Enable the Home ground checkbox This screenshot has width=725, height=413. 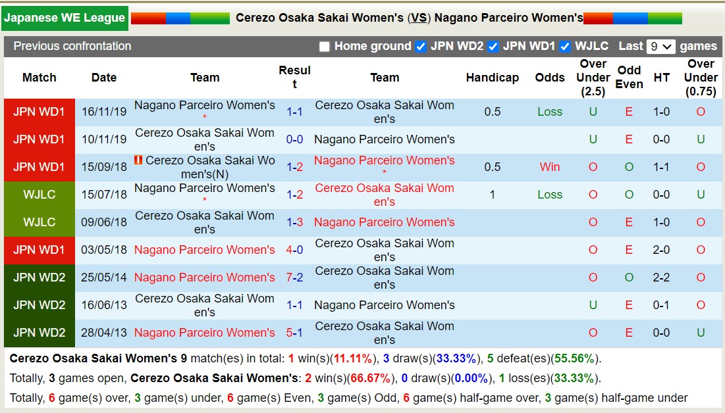(323, 46)
